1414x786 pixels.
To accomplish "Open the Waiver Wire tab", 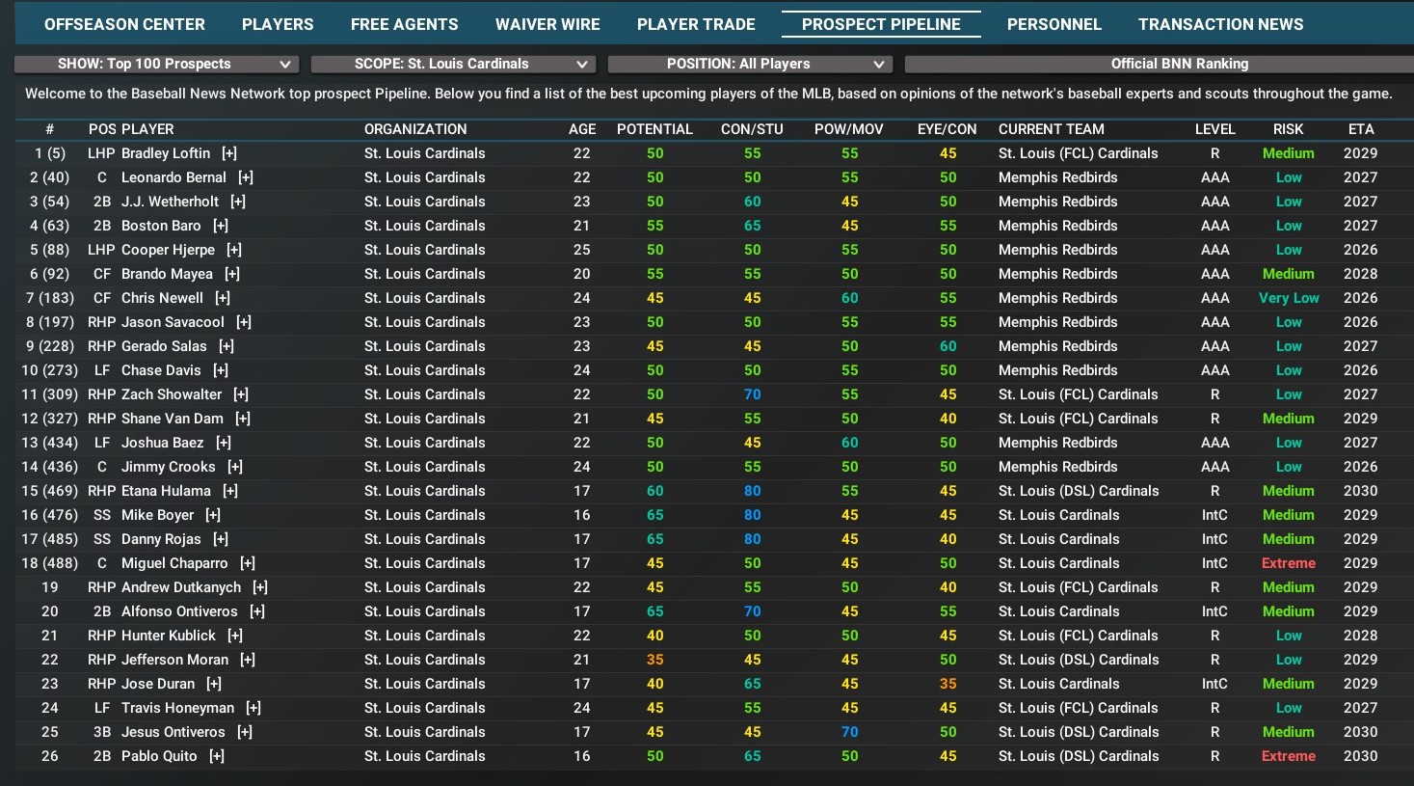I will 547,24.
